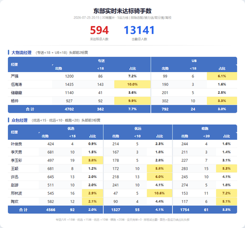The width and height of the screenshot is (245, 228).
Task: Select the 167 attendance cell
Action: click(x=116, y=152)
